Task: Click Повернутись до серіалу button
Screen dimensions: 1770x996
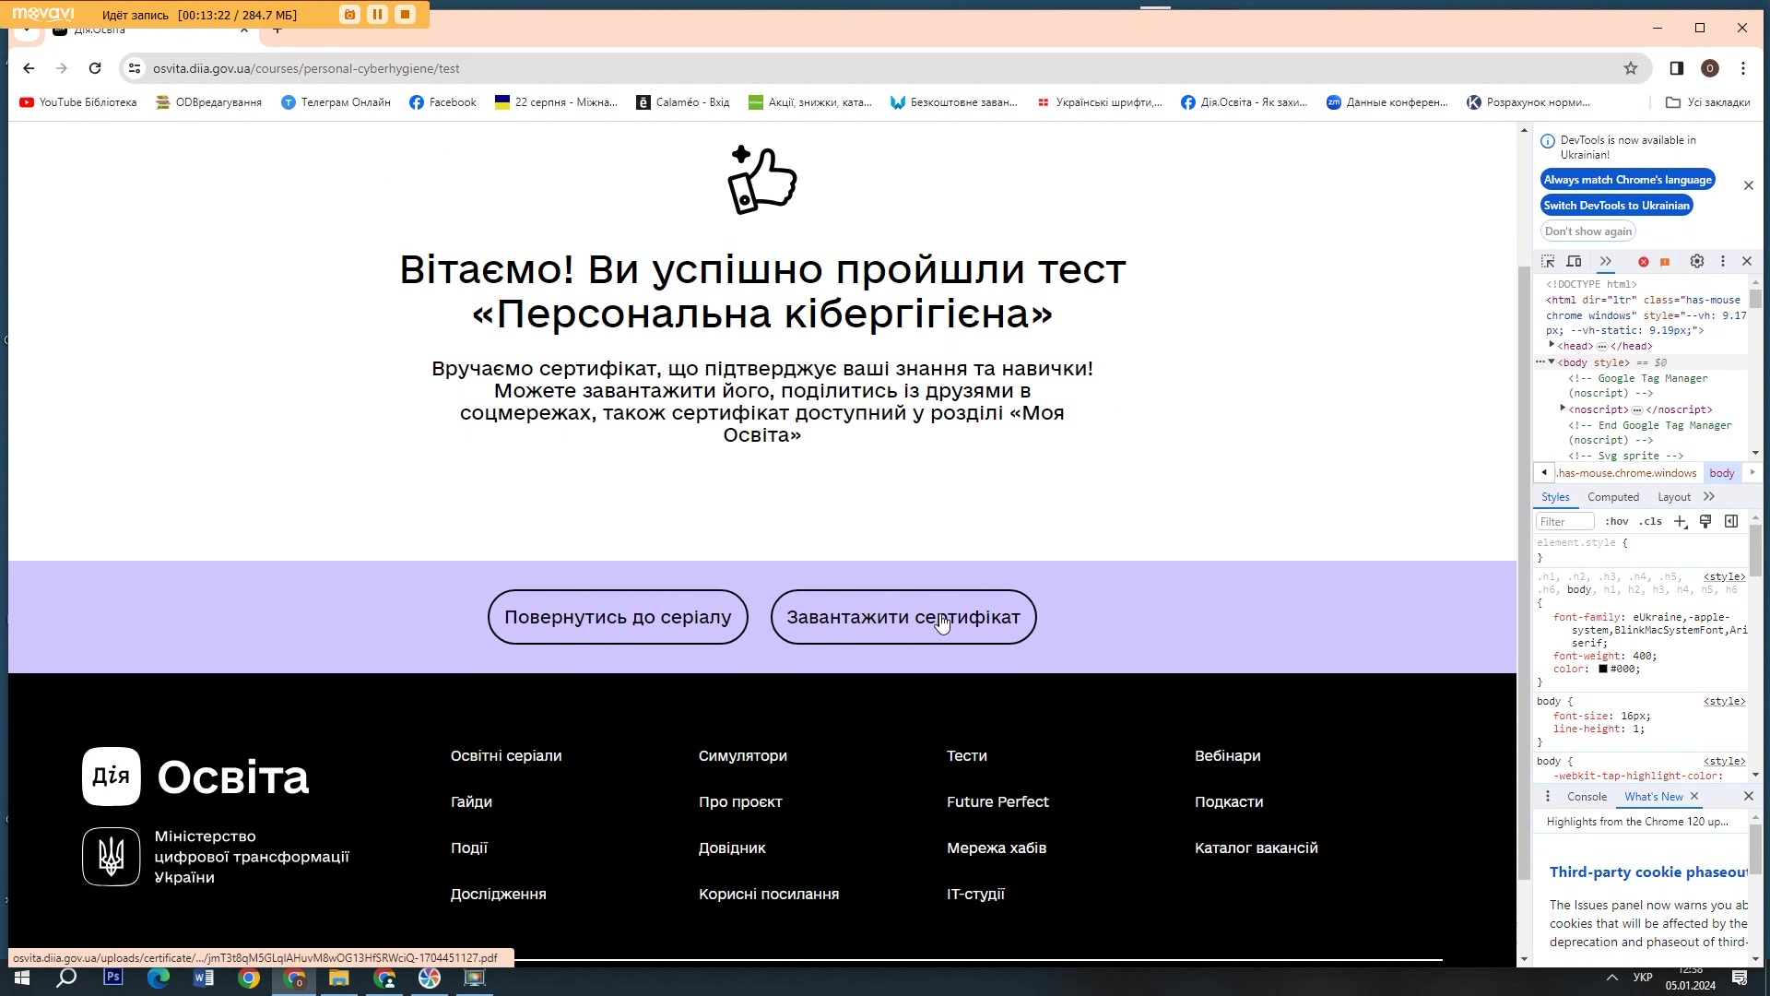Action: click(x=618, y=617)
